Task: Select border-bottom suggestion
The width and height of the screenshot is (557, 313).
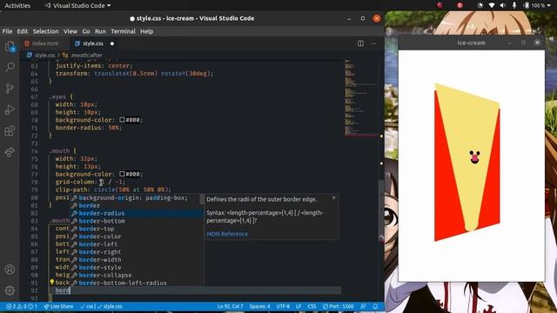Action: click(x=137, y=221)
